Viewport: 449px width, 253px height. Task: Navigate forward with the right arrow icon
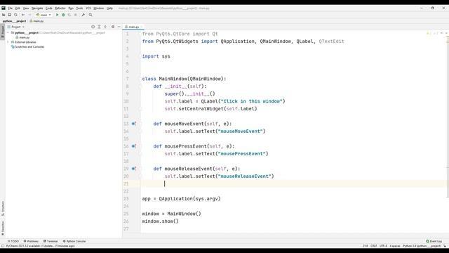tap(29, 15)
